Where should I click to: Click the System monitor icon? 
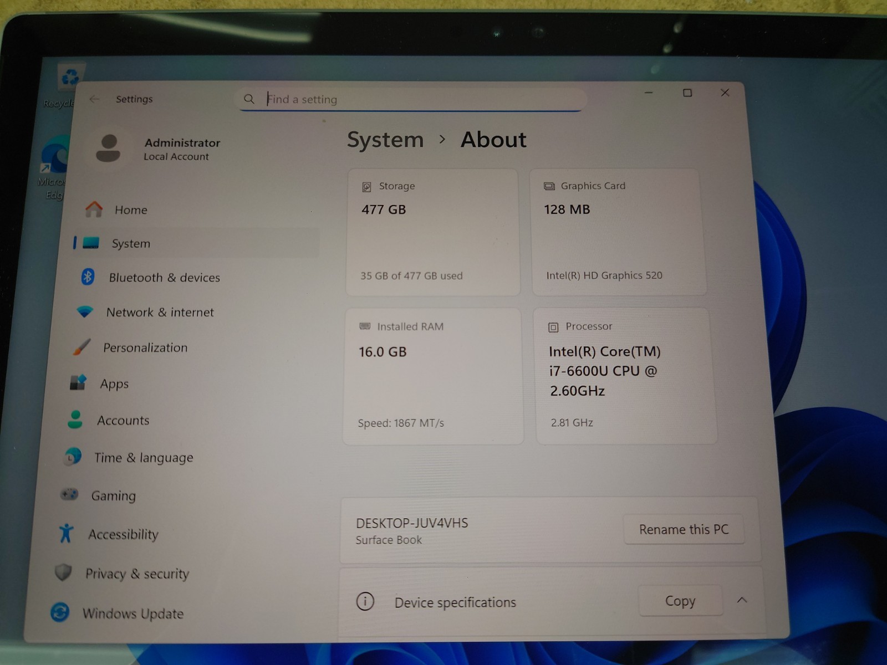point(91,243)
